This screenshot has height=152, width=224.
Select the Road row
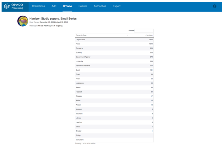click(114, 74)
